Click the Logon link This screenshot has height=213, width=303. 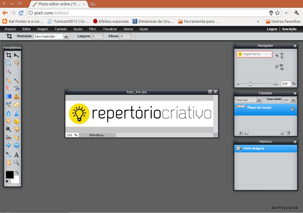pyautogui.click(x=272, y=29)
